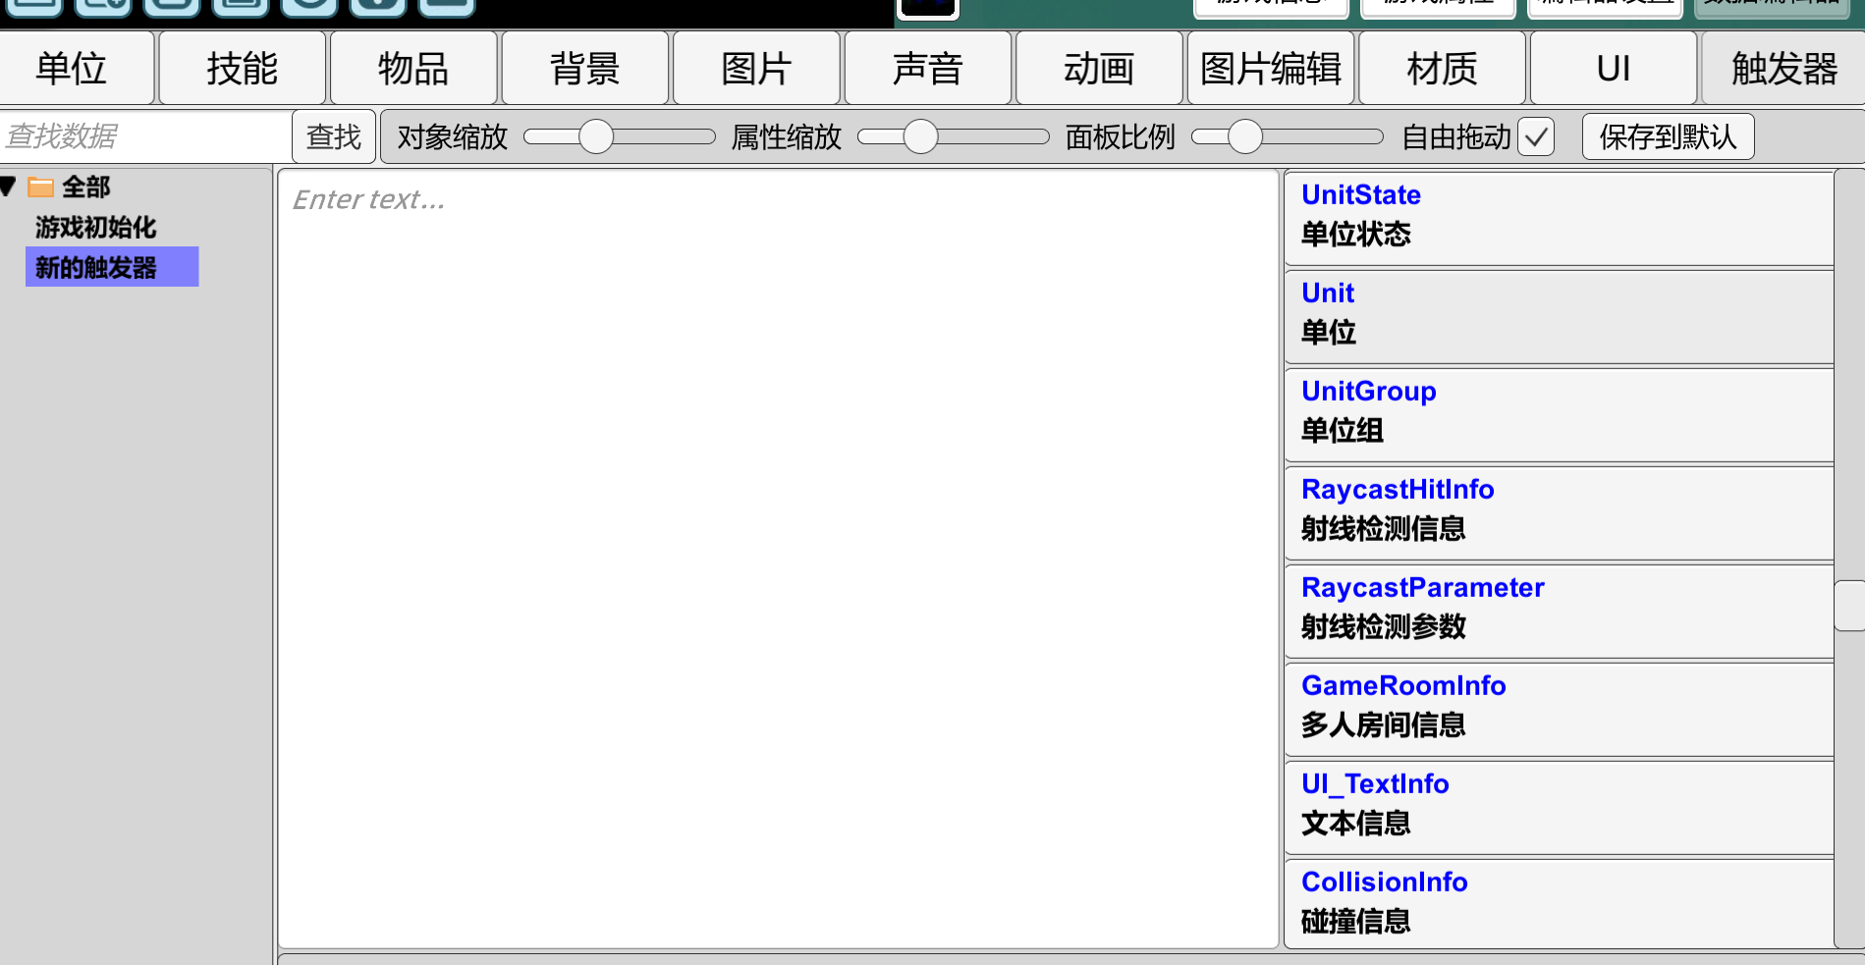The image size is (1865, 965).
Task: Select the CollisionInfo 碰撞信息 entry
Action: (1559, 903)
